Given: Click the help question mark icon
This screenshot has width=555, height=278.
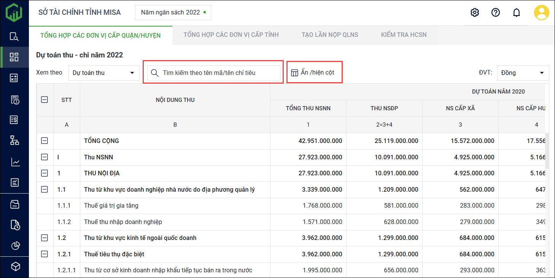Looking at the screenshot, I should point(496,13).
